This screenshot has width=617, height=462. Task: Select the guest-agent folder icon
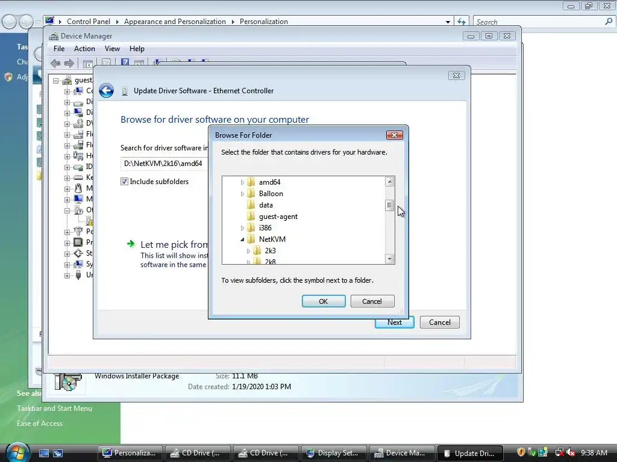tap(251, 216)
